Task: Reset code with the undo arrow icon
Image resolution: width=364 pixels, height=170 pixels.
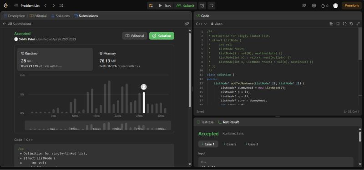Action: point(351,24)
